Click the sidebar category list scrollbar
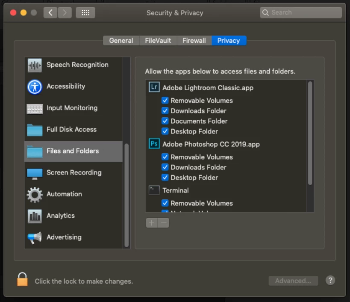The height and width of the screenshot is (302, 350). [x=126, y=195]
